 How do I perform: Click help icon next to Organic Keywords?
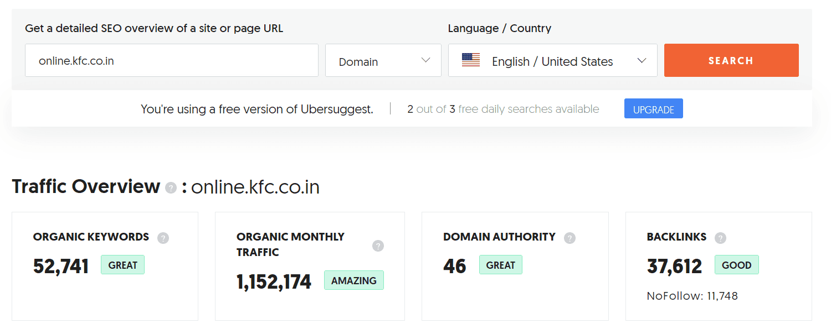click(x=163, y=238)
